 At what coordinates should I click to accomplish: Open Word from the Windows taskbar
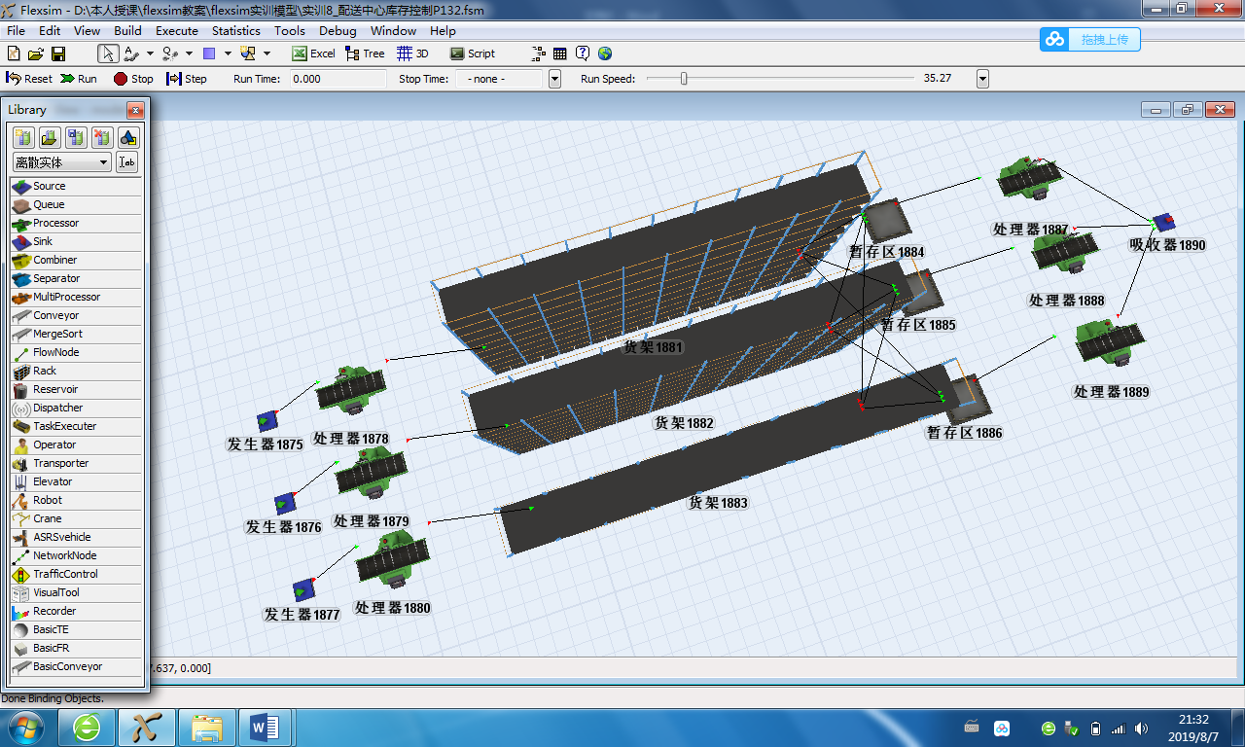click(265, 727)
